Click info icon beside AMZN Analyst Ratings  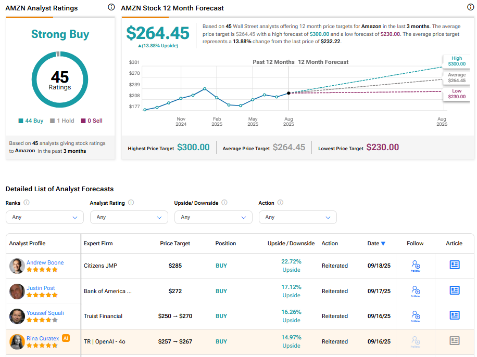111,7
